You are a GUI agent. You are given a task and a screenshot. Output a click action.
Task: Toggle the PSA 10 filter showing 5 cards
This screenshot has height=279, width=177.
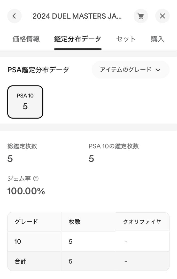click(25, 102)
